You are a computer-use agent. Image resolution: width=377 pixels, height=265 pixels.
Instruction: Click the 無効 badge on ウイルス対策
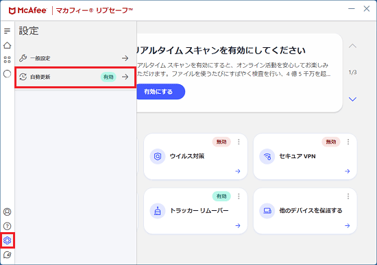pyautogui.click(x=221, y=142)
